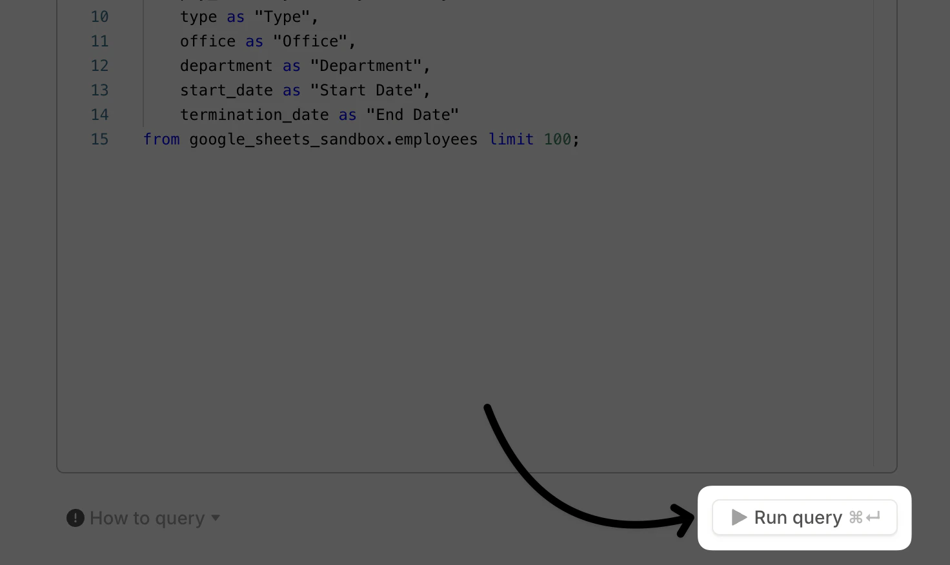Click the play icon on the Run query button
Viewport: 950px width, 565px height.
point(738,517)
